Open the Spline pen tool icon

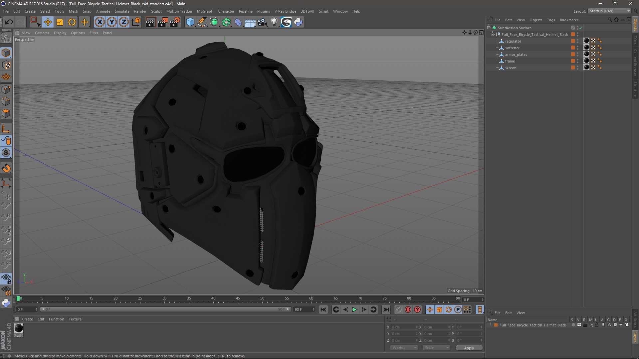[x=202, y=22]
